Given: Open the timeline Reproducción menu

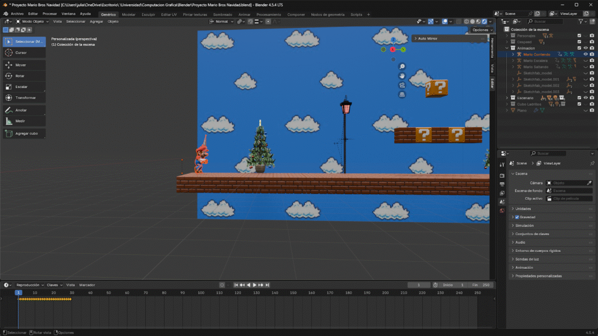Looking at the screenshot, I should point(29,285).
